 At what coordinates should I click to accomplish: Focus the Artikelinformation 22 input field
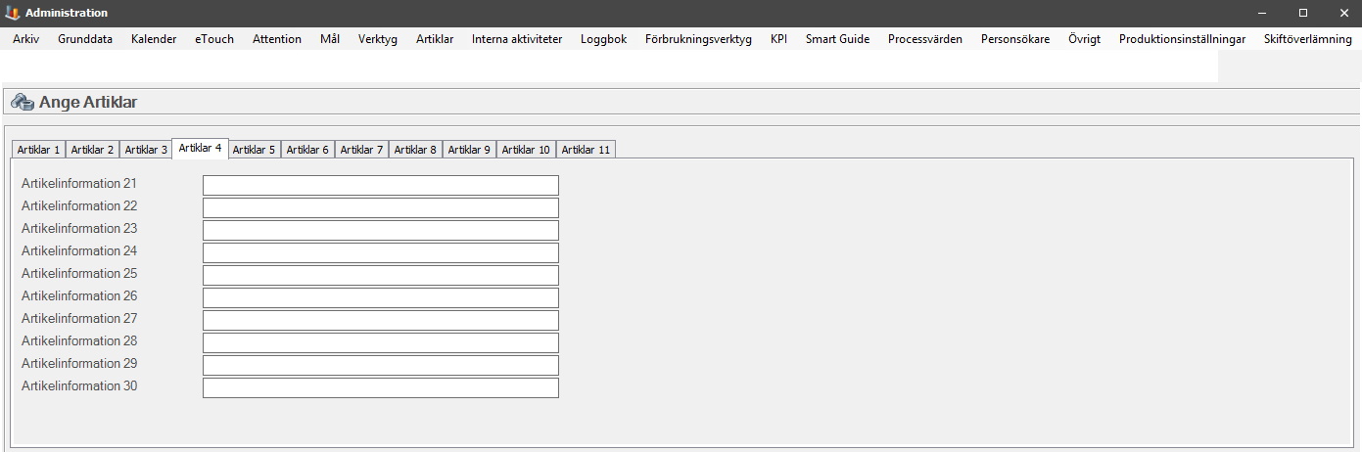point(380,207)
